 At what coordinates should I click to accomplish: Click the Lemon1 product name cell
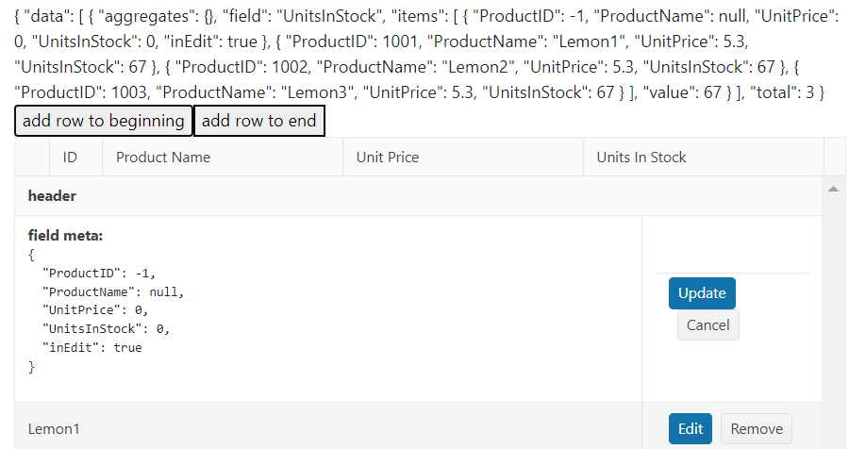(55, 429)
